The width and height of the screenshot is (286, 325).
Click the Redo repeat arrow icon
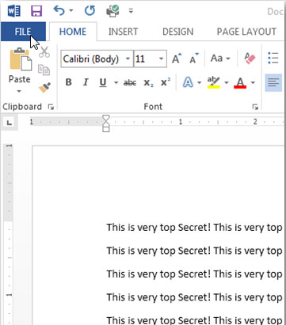[x=90, y=11]
